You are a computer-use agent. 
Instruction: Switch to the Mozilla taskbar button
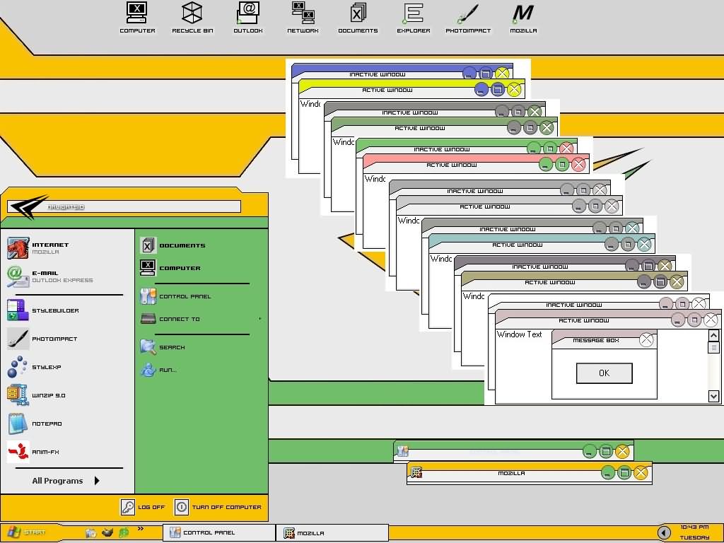(x=332, y=533)
